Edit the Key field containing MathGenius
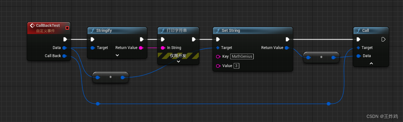The image size is (403, 122). pos(242,56)
